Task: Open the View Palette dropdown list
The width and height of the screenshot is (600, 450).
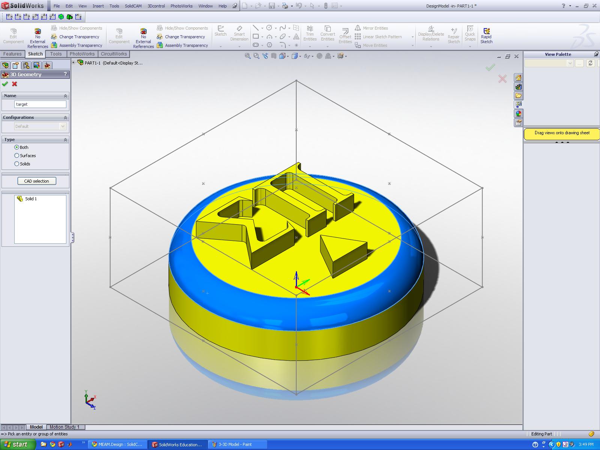Action: pos(570,63)
